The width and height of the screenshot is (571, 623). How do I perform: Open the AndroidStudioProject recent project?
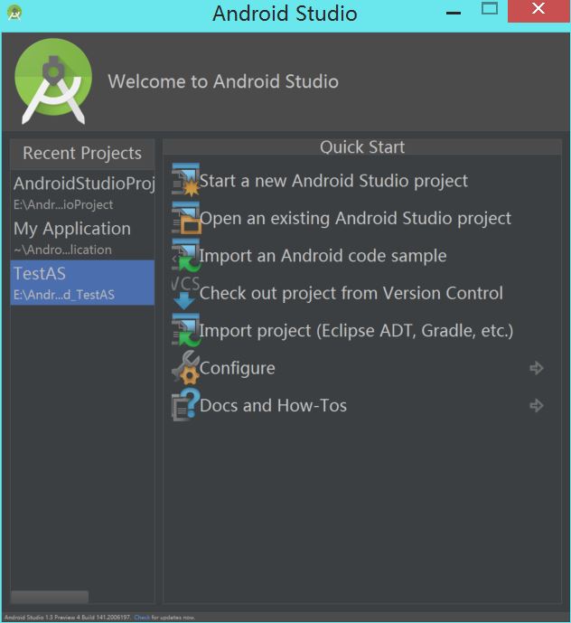coord(83,192)
